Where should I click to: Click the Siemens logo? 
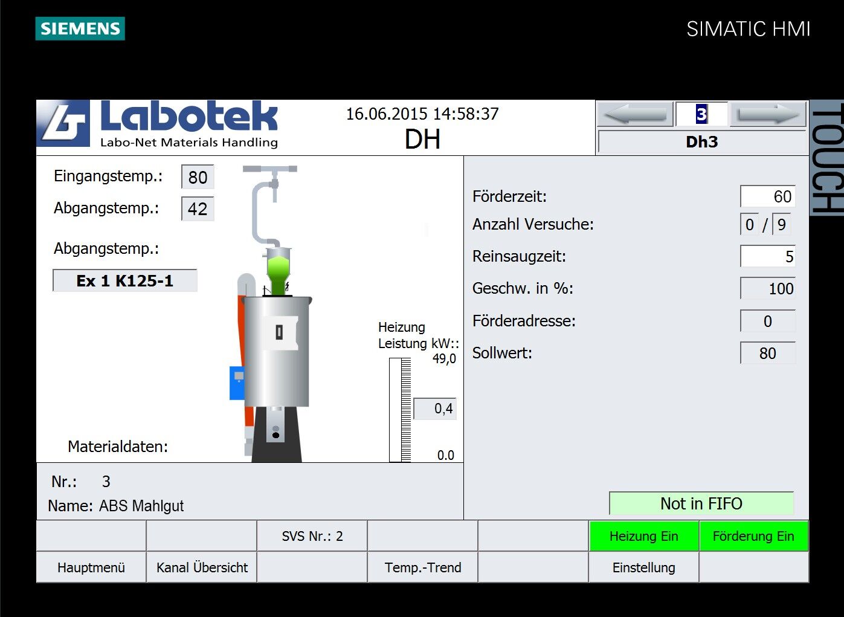(x=80, y=28)
